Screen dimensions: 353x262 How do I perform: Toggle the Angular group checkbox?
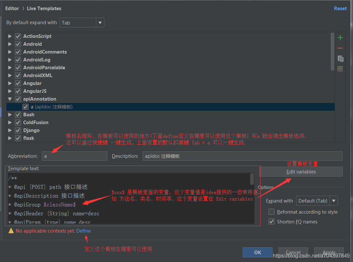[x=18, y=83]
